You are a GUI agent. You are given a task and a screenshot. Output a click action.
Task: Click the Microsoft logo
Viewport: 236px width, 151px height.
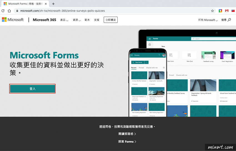coord(13,20)
